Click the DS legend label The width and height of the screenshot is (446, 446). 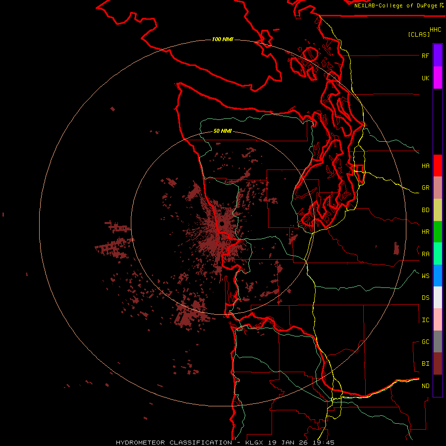425,298
